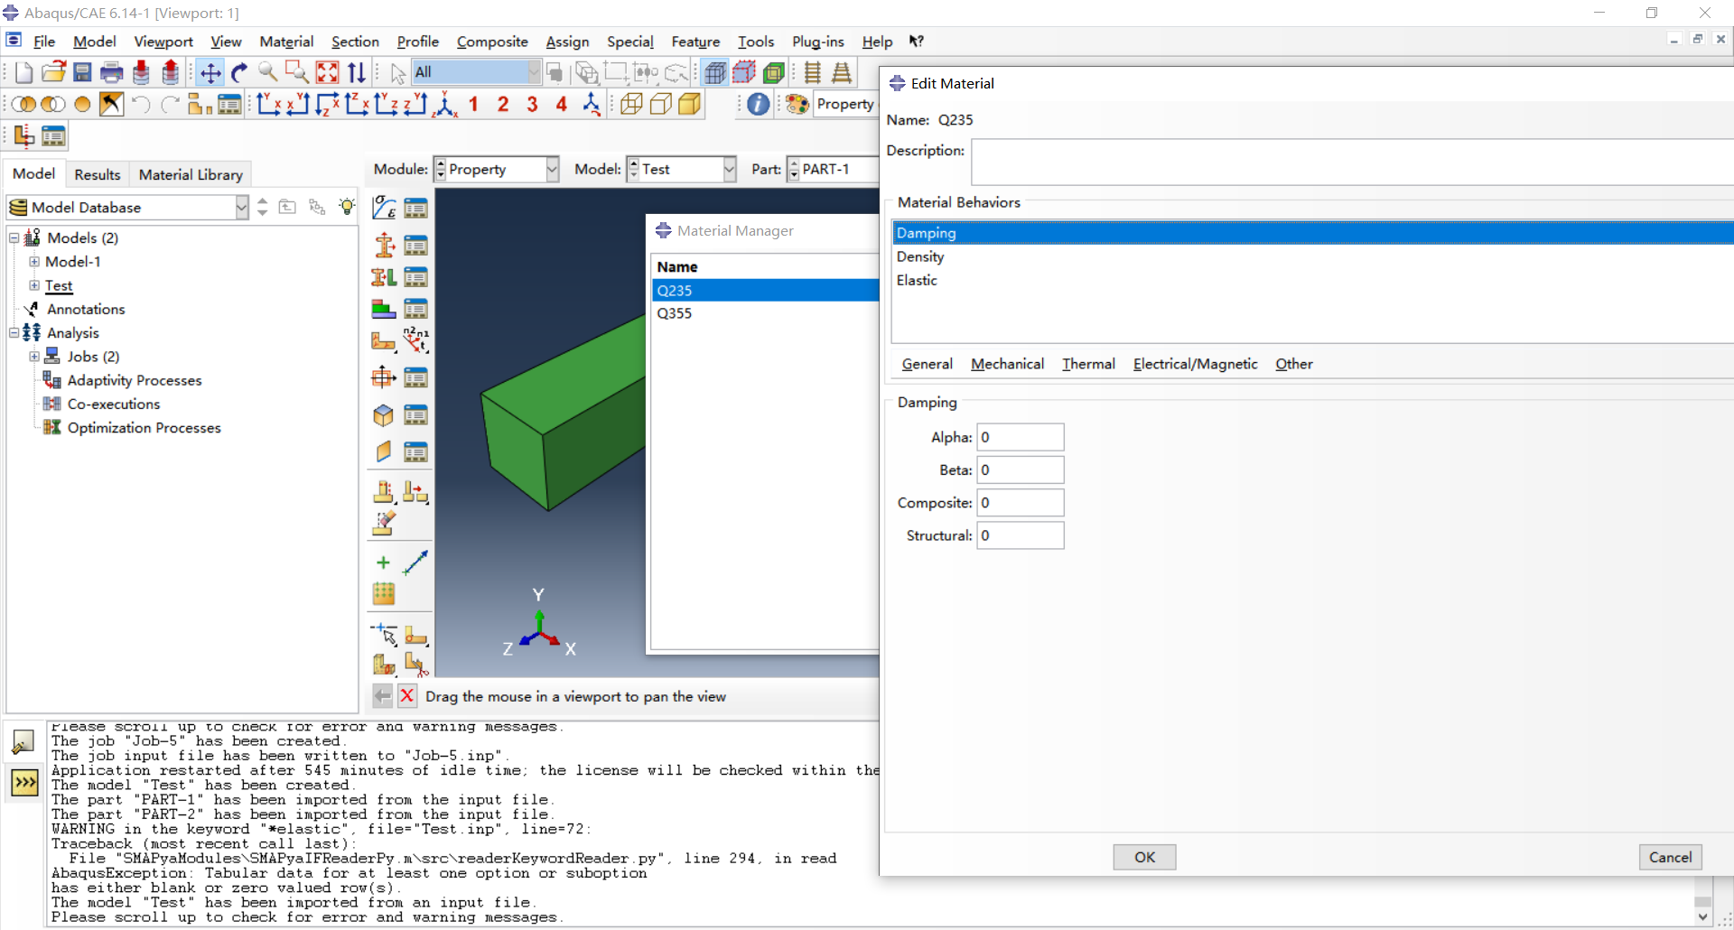Screen dimensions: 1734x930
Task: Click the Auto-Fit View icon
Action: 327,72
